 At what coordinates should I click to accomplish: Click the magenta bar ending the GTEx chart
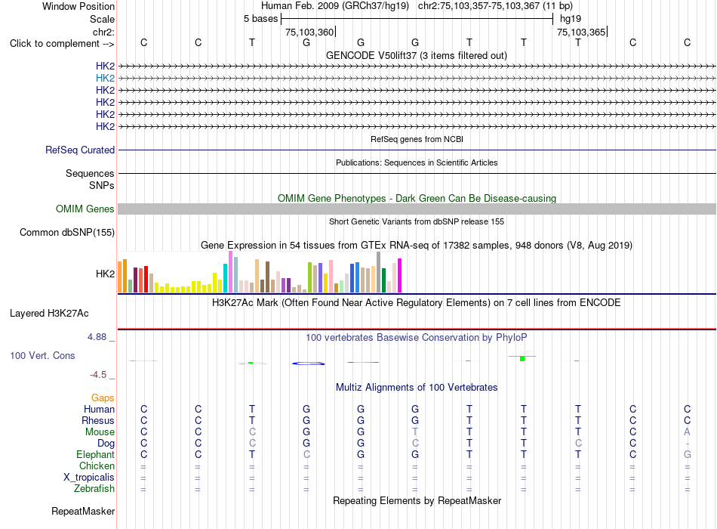pyautogui.click(x=400, y=276)
